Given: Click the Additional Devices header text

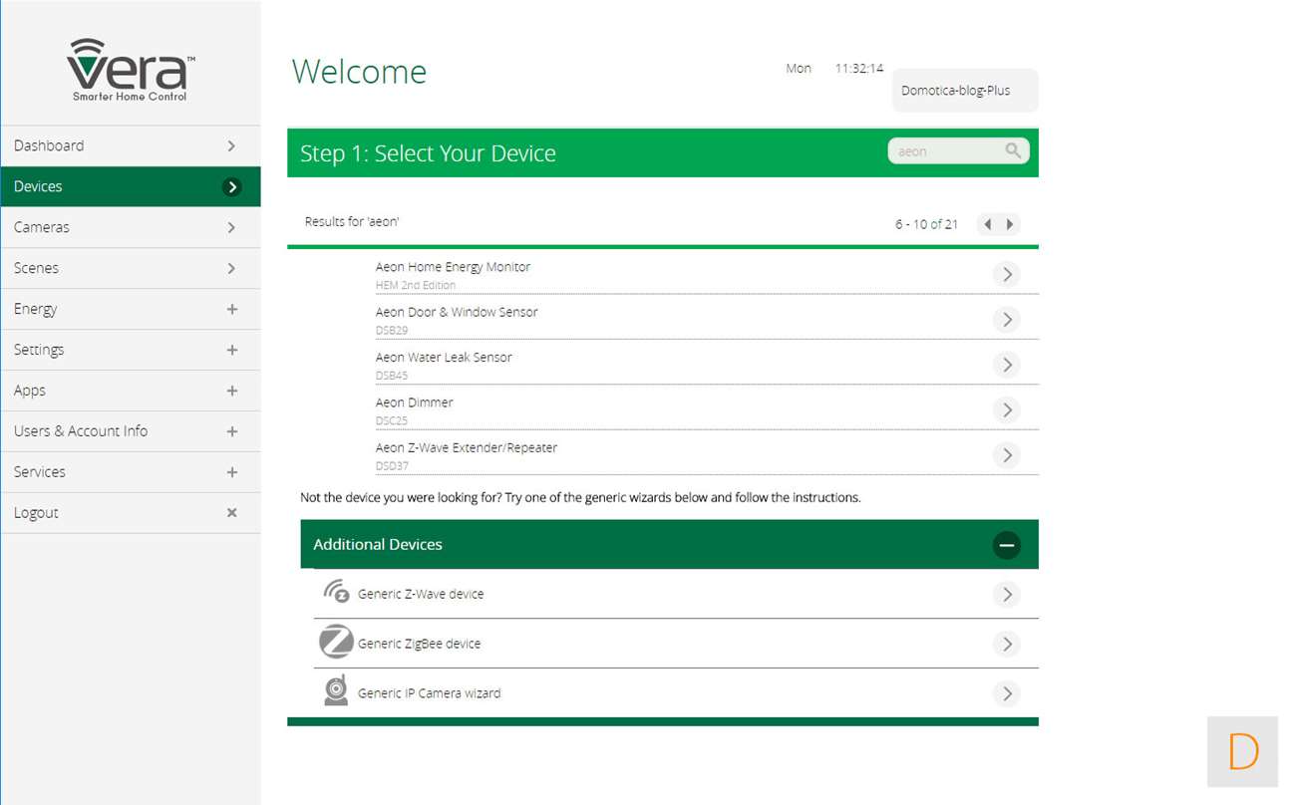Looking at the screenshot, I should tap(378, 544).
